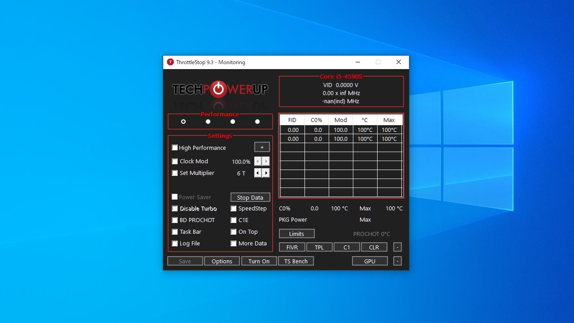Decrease Set Multiplier with the left arrow

click(257, 173)
